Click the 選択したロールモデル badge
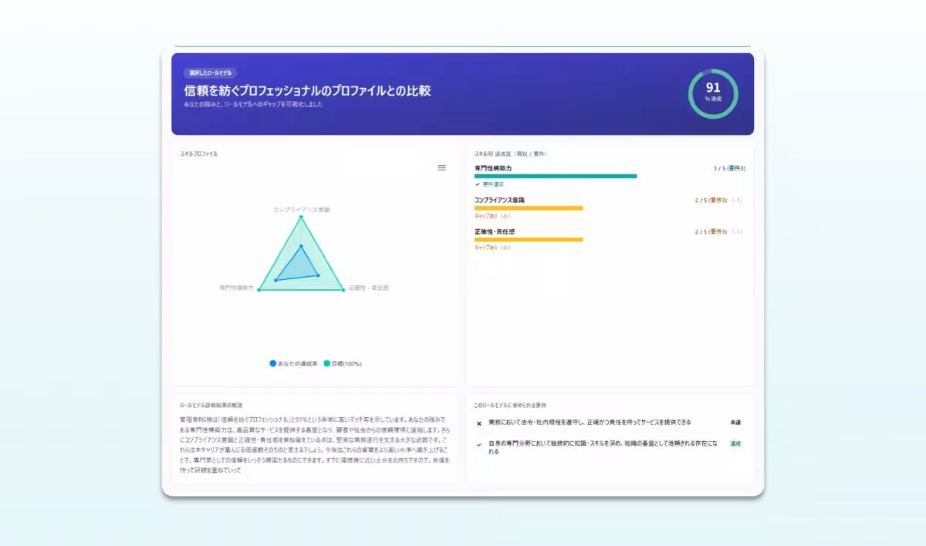The height and width of the screenshot is (546, 926). click(x=210, y=72)
